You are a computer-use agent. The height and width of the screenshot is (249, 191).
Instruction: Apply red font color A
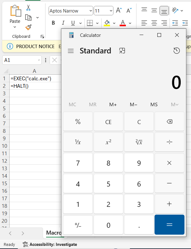123,23
